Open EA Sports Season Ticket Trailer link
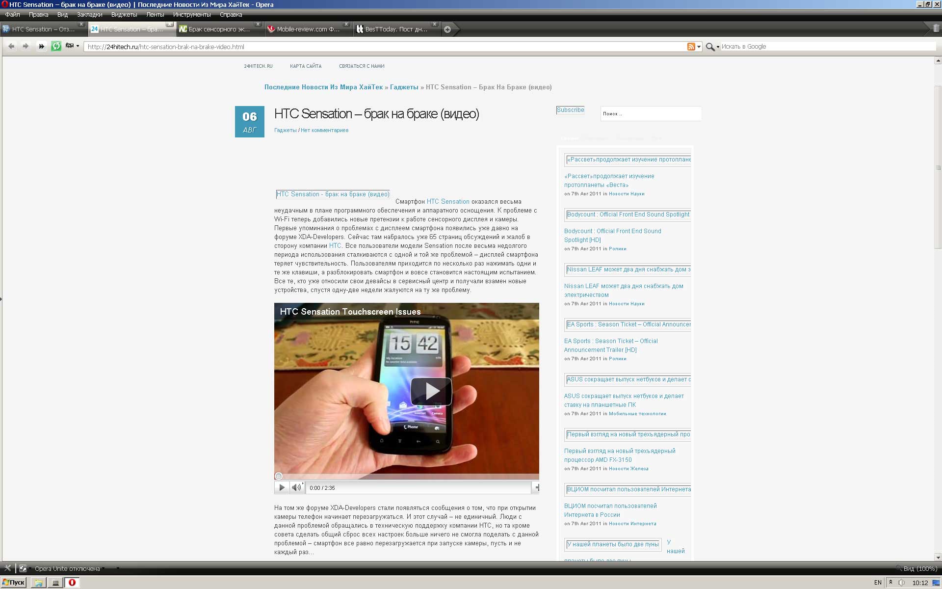This screenshot has width=942, height=589. [x=611, y=346]
